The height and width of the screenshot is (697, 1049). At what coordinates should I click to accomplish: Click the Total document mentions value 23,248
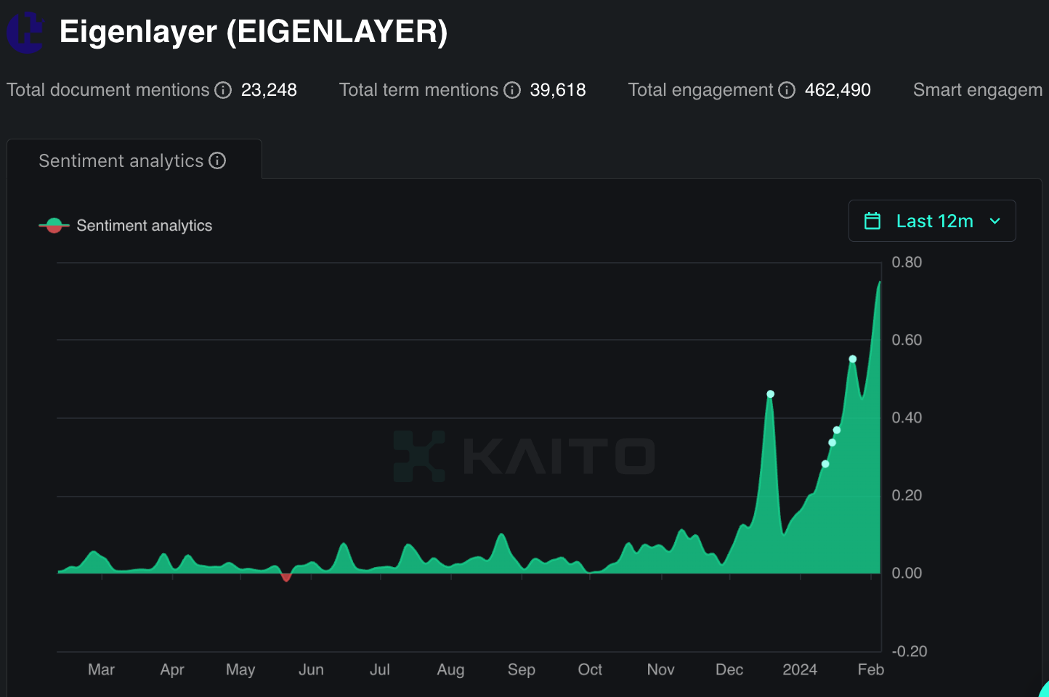point(269,90)
